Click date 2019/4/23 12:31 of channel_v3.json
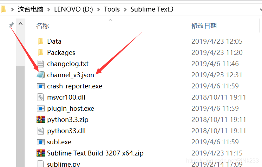The image size is (262, 167). (x=217, y=75)
